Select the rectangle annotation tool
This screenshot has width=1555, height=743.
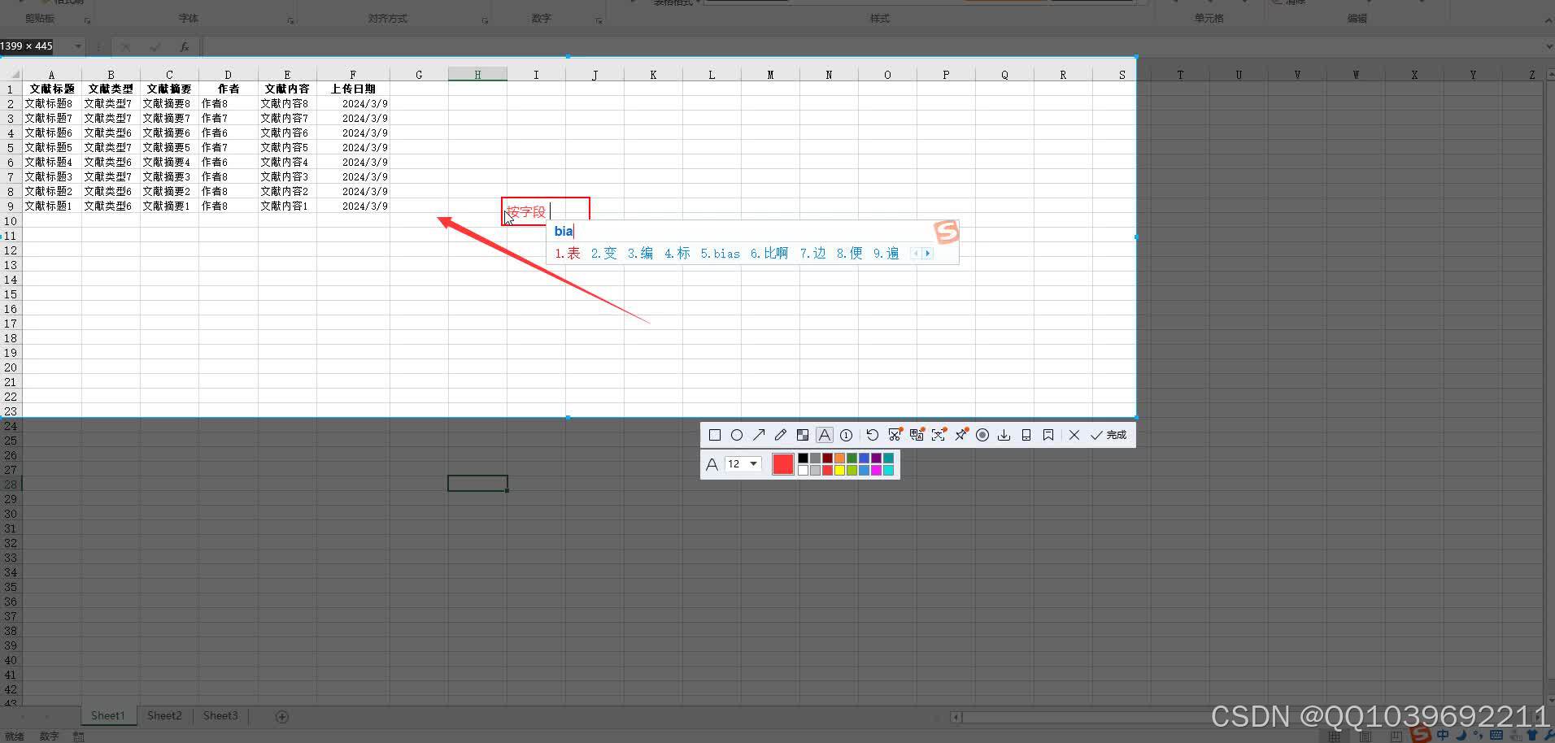[714, 435]
